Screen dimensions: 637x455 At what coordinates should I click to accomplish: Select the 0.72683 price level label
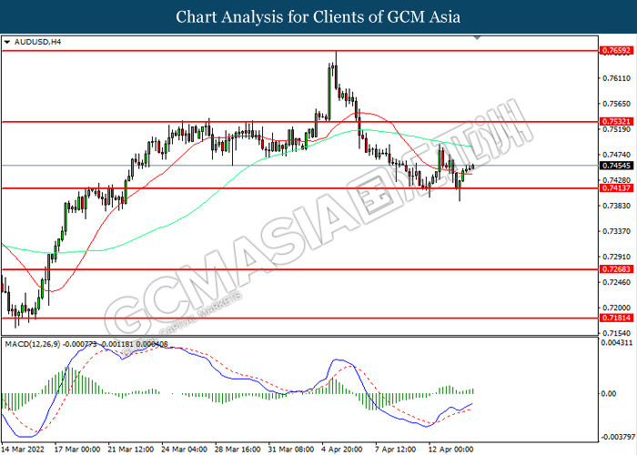pyautogui.click(x=617, y=269)
